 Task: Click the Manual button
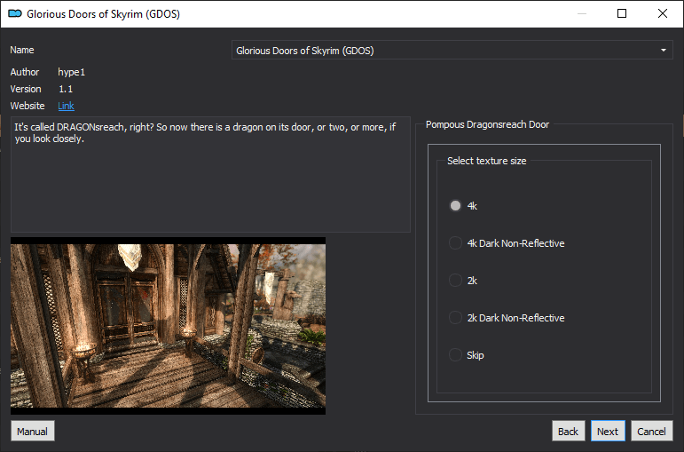(32, 431)
